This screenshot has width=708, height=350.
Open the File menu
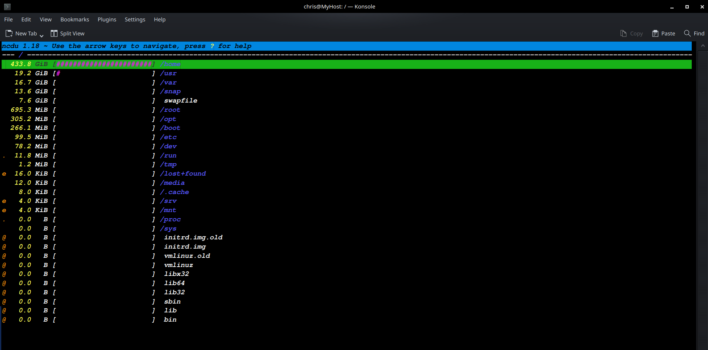pyautogui.click(x=8, y=20)
